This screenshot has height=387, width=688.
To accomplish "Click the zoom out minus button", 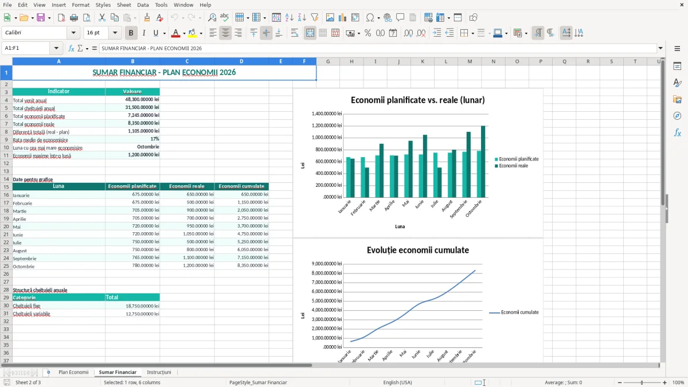I will click(x=619, y=382).
